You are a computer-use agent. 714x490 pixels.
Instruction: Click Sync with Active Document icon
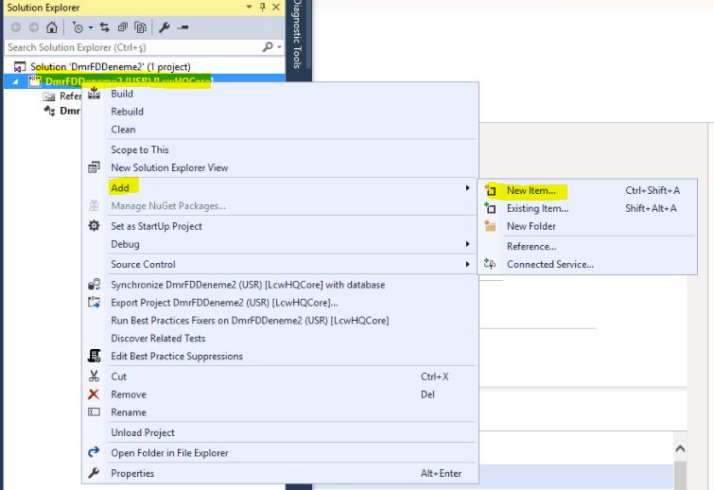105,27
